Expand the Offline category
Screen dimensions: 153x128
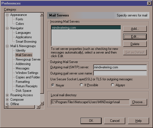pyautogui.click(x=7, y=104)
